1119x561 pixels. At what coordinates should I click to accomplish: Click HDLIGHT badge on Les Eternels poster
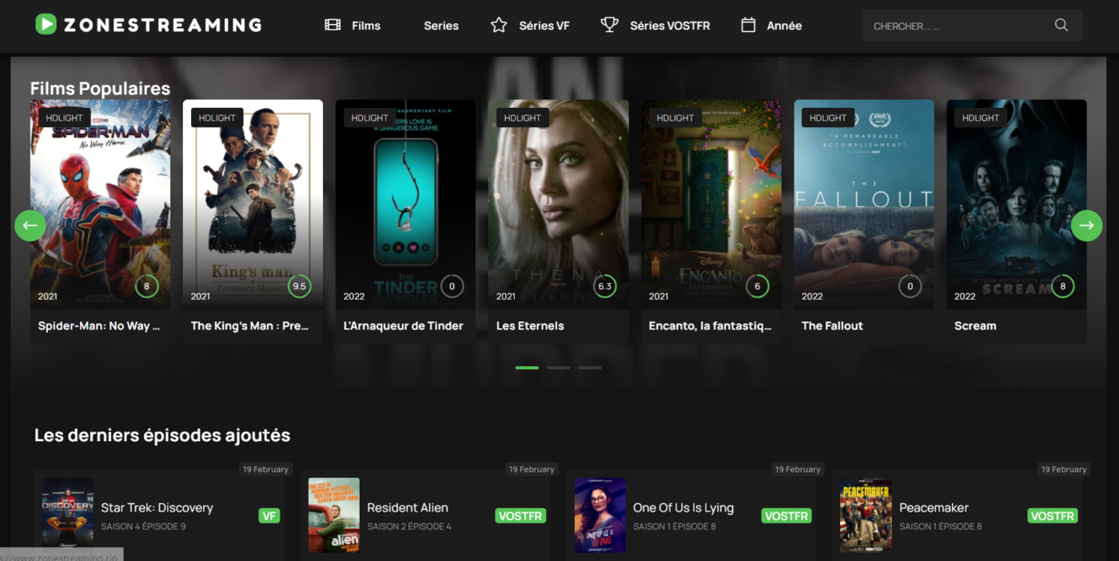coord(523,117)
